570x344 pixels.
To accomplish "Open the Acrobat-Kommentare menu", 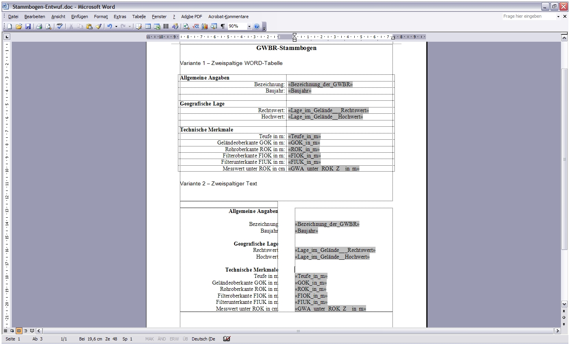I will point(228,17).
